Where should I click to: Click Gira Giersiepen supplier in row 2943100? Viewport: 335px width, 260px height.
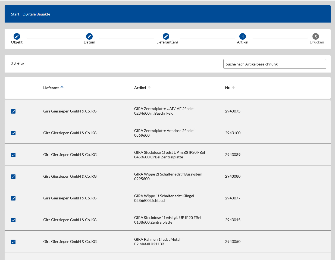[70, 133]
